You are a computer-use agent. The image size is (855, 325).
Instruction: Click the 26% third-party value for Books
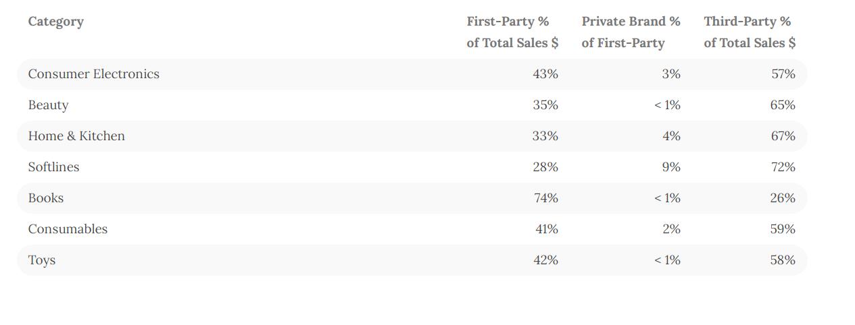783,198
